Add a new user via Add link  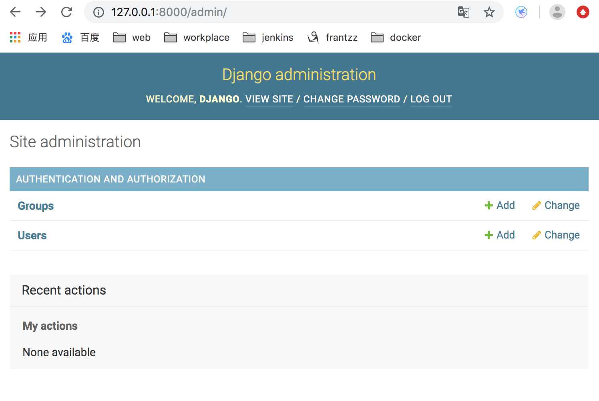500,235
